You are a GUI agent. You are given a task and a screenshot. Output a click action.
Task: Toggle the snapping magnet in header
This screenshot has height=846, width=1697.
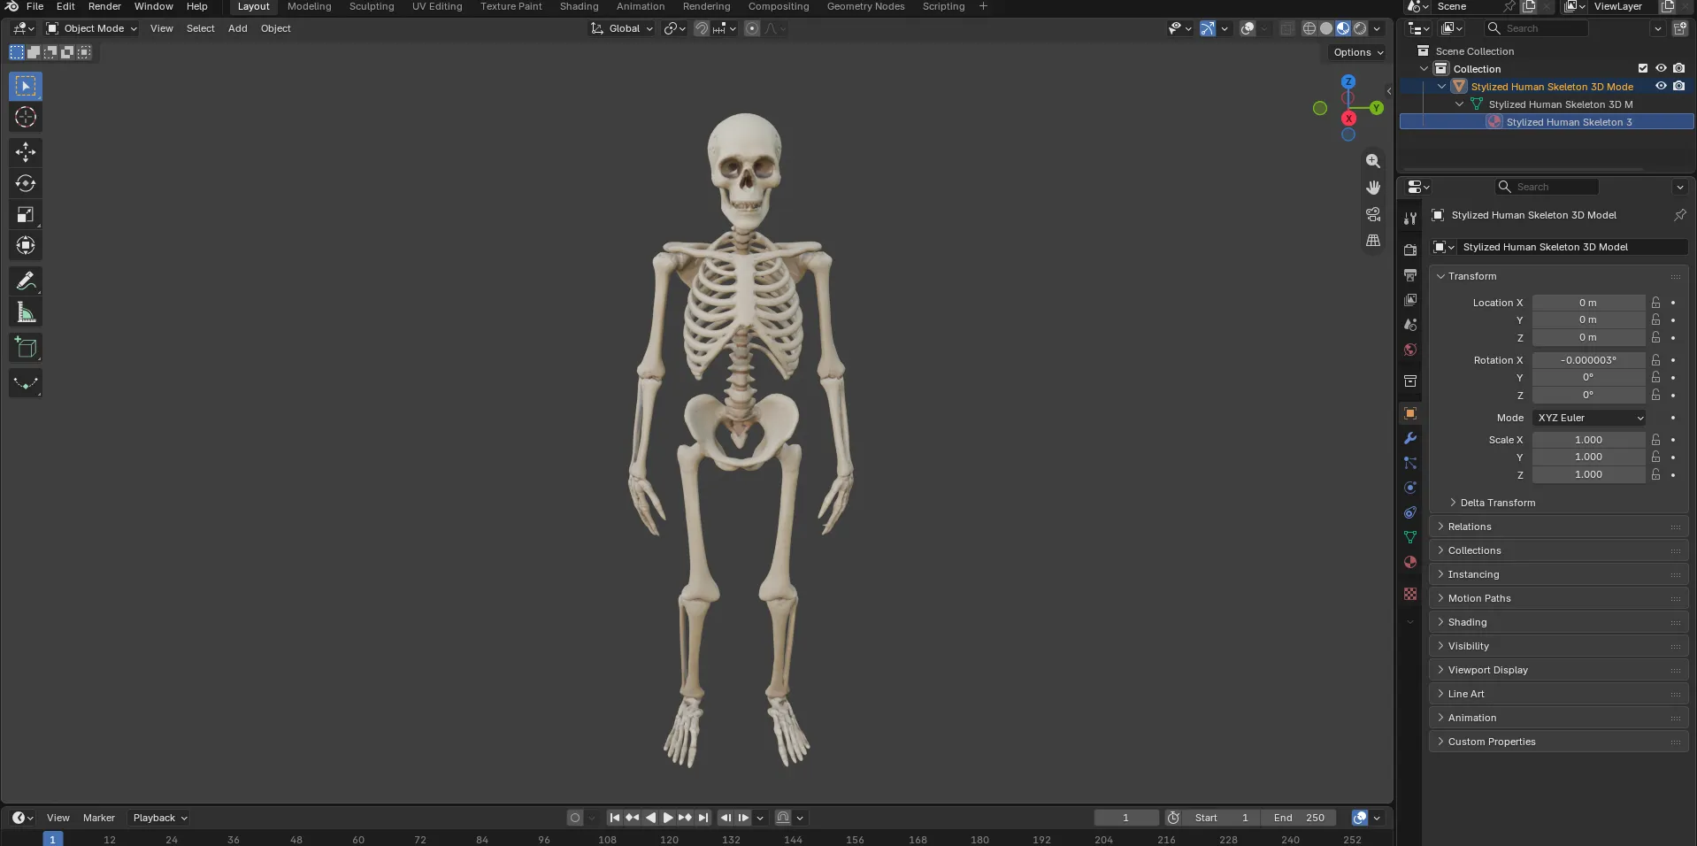702,28
